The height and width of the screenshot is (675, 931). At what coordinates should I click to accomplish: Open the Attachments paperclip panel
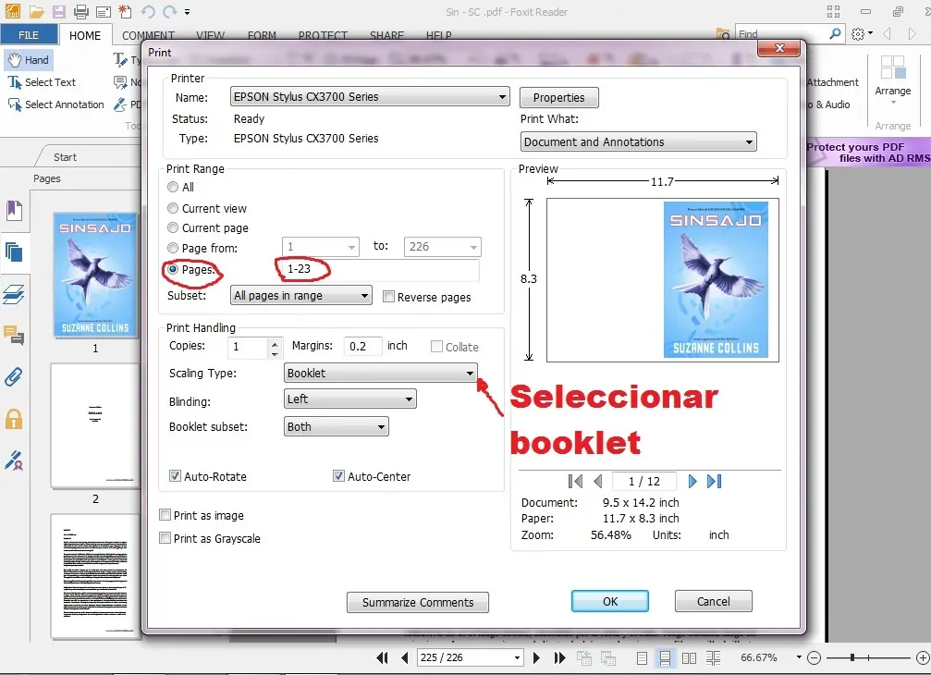coord(14,377)
